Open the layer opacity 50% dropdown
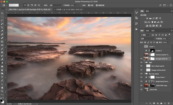This screenshot has width=173, height=105. tap(169, 38)
